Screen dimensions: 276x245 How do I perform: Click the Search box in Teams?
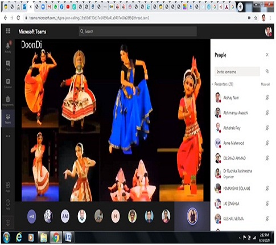(x=138, y=31)
